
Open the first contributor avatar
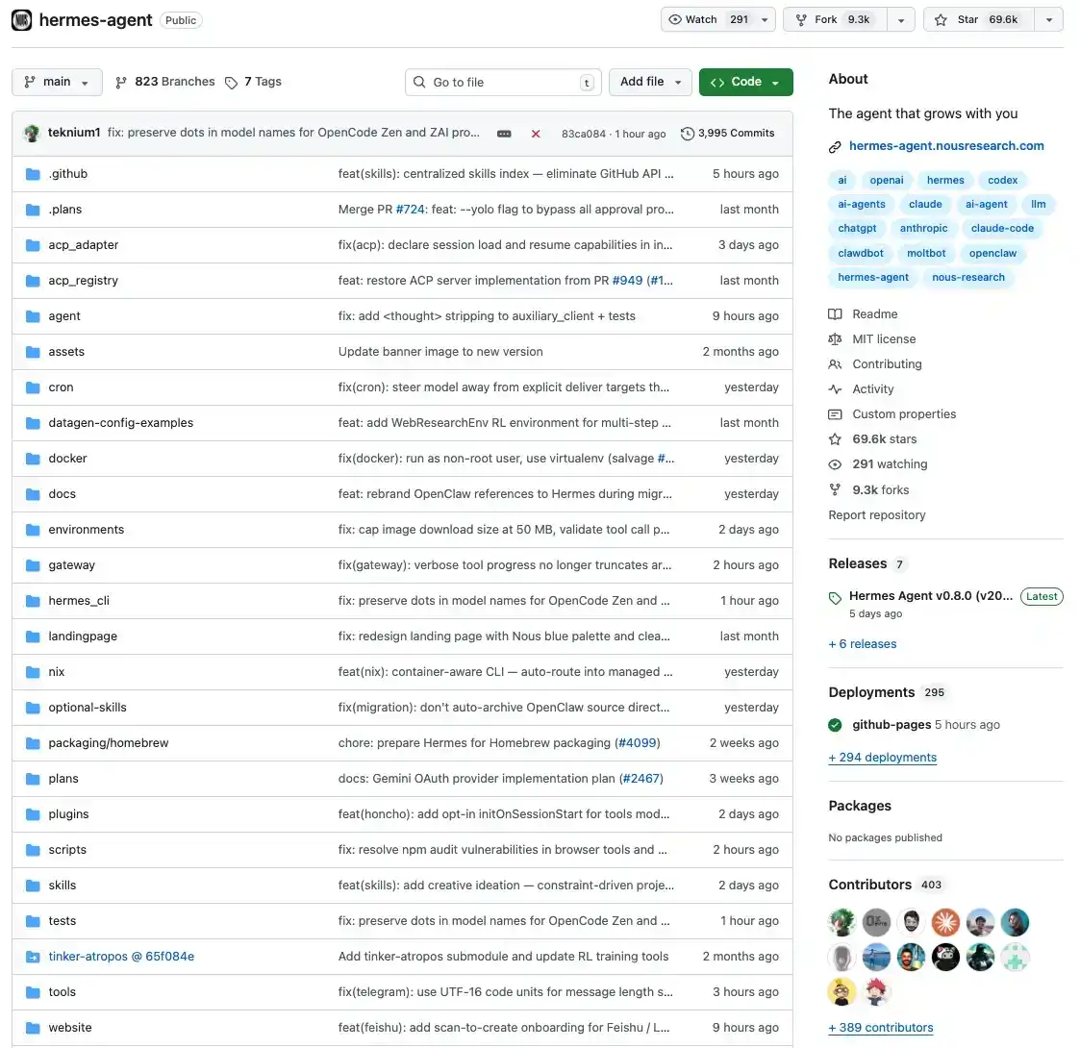tap(841, 922)
